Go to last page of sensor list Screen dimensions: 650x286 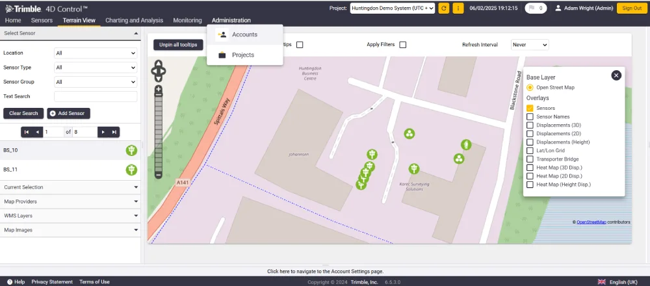pyautogui.click(x=114, y=132)
